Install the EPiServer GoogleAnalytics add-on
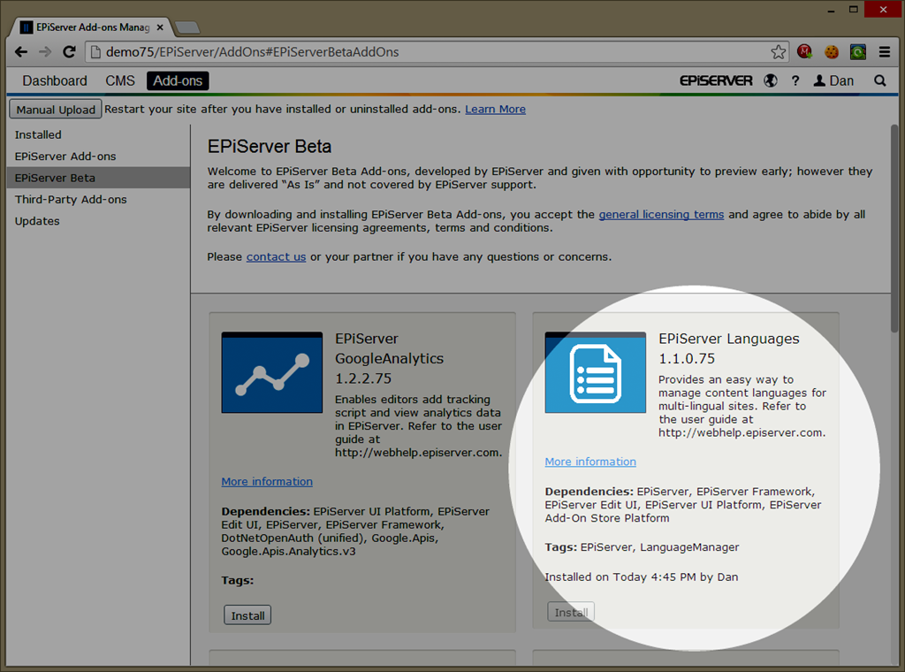Image resolution: width=905 pixels, height=672 pixels. pos(247,615)
